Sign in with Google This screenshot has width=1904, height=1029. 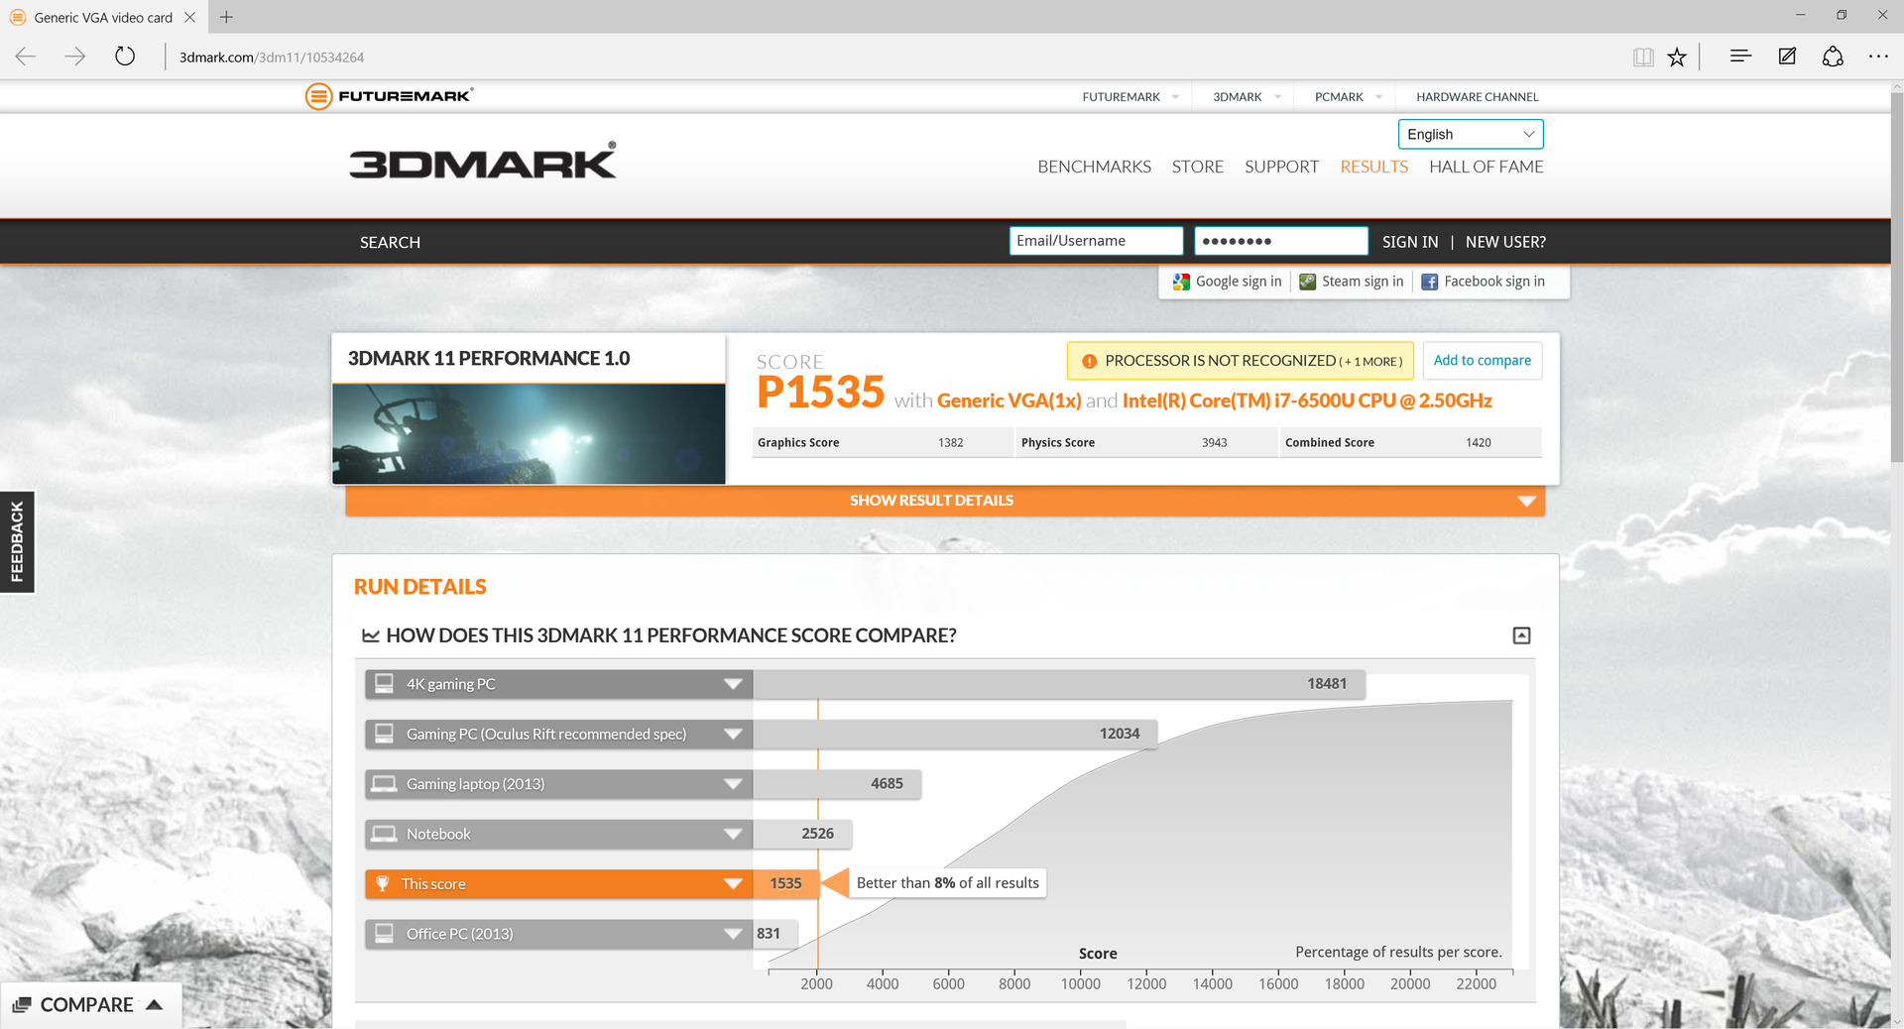(1228, 282)
